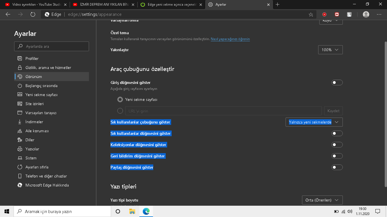387x217 pixels.
Task: Click the battery icon in the system tray
Action: [x=337, y=211]
